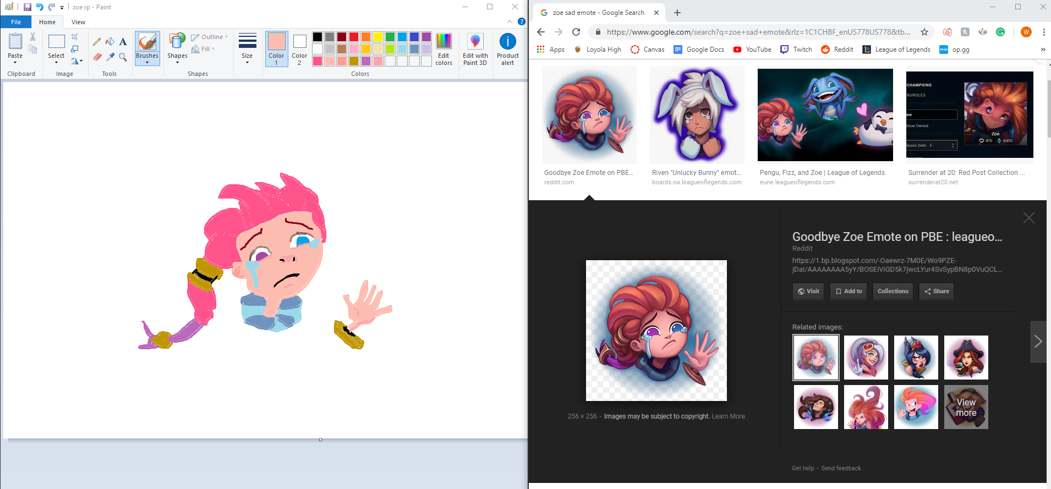Image resolution: width=1051 pixels, height=489 pixels.
Task: Click the Get help link
Action: [803, 468]
